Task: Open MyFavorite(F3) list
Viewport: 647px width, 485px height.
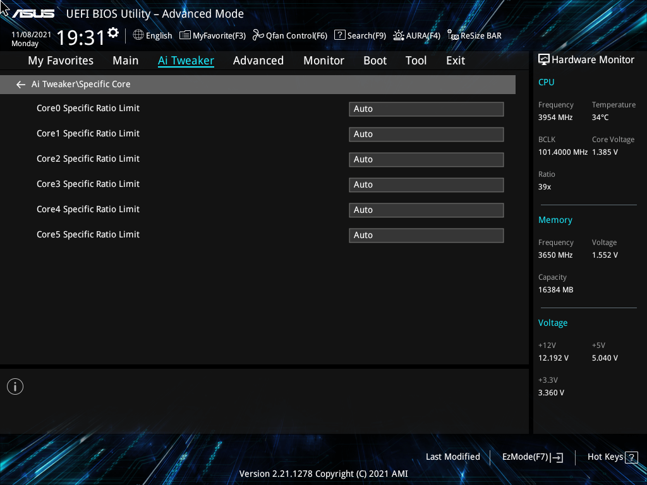Action: [212, 35]
